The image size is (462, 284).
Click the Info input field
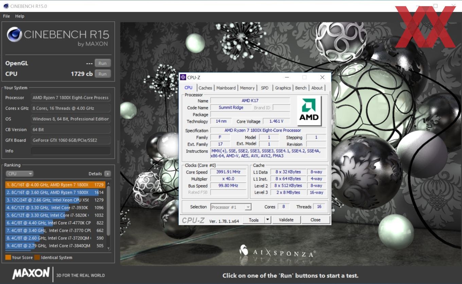click(71, 151)
